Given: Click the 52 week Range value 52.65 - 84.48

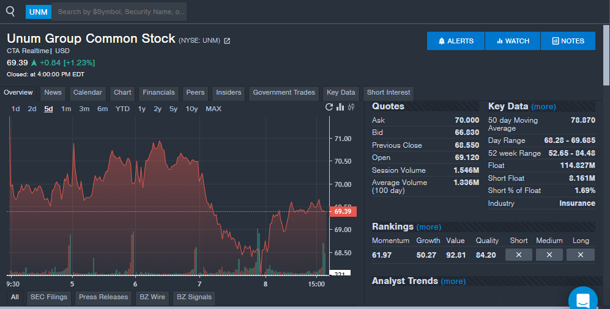Looking at the screenshot, I should click(x=571, y=153).
